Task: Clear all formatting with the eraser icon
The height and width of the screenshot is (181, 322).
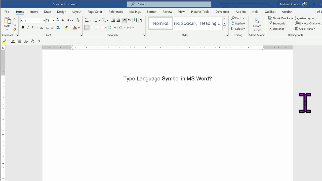Action: [x=78, y=20]
